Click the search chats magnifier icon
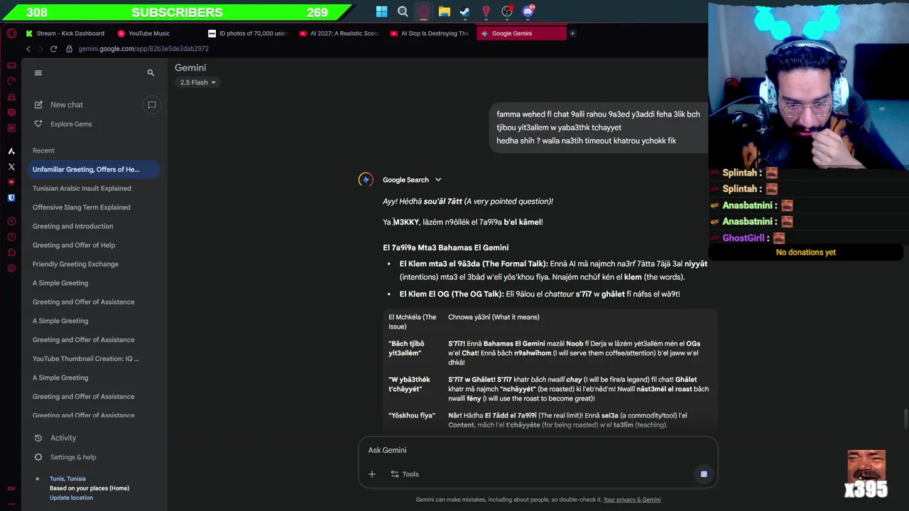909x511 pixels. [151, 72]
